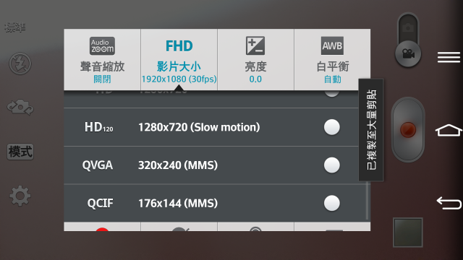463x260 pixels.
Task: Open the Android menu button
Action: pyautogui.click(x=449, y=57)
